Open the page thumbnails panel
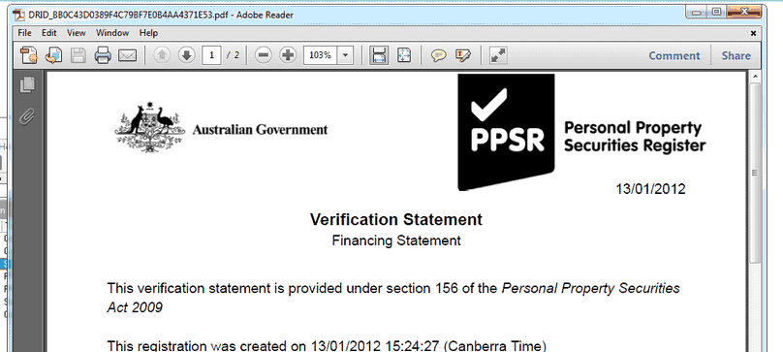The height and width of the screenshot is (352, 783). (27, 84)
